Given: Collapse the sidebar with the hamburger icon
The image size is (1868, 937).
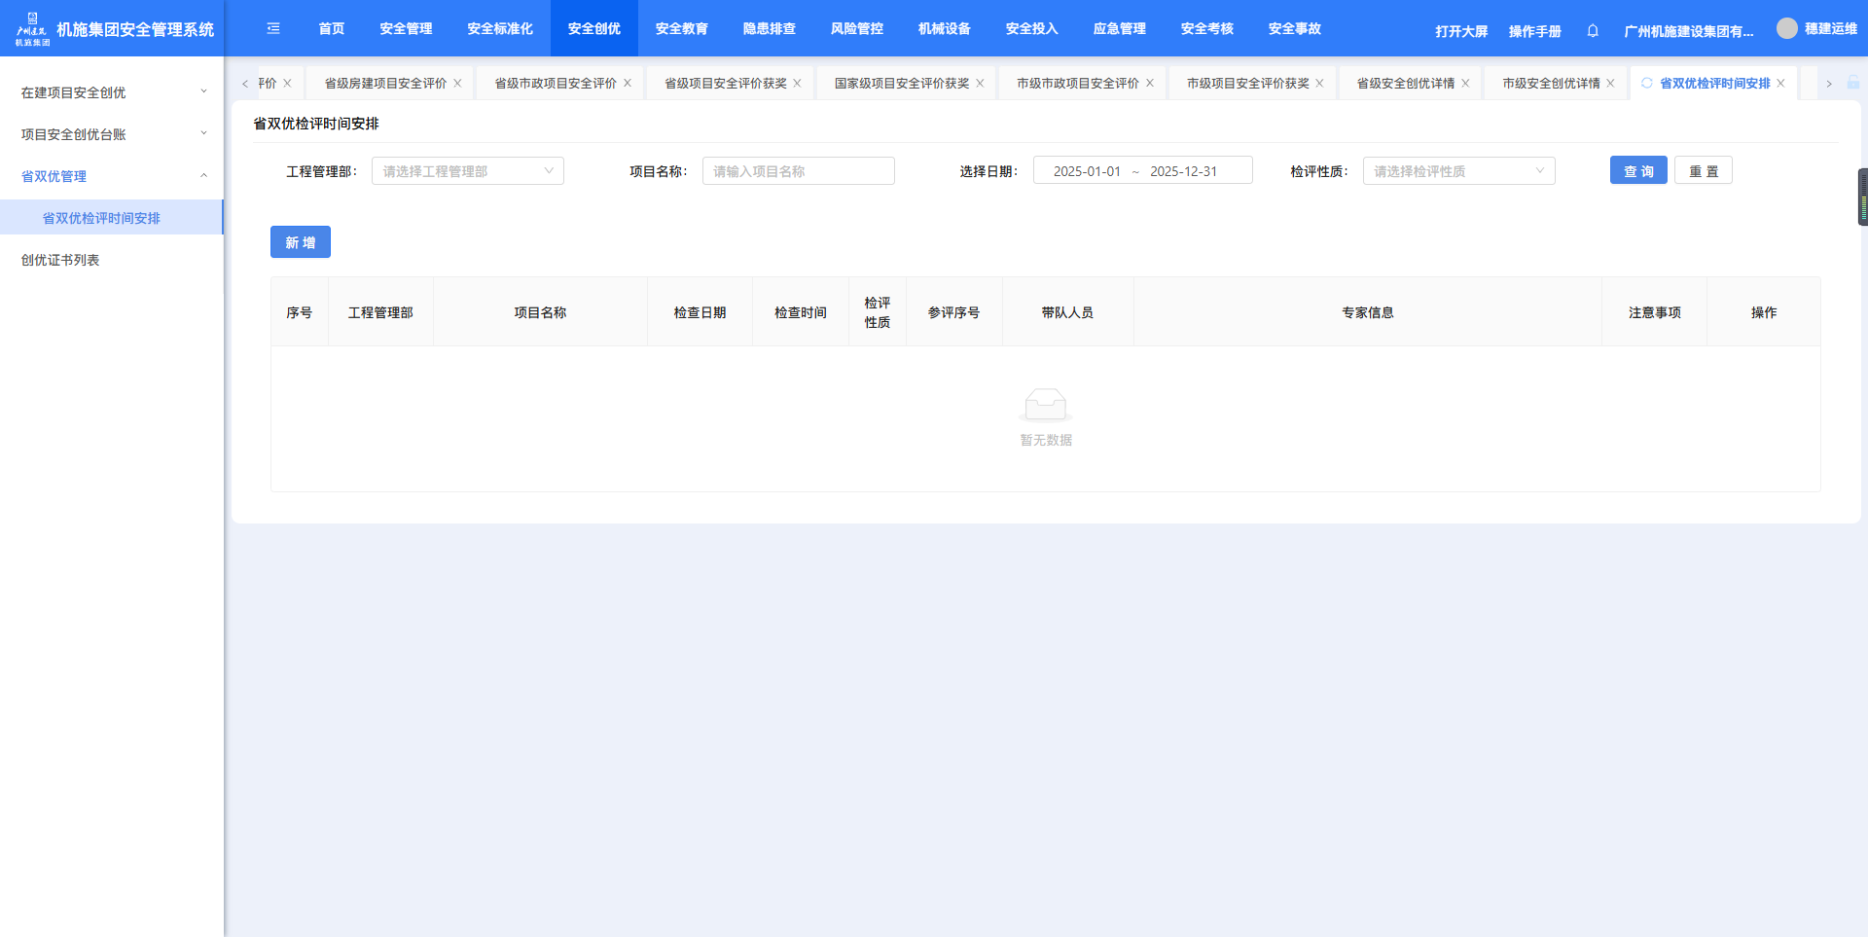Looking at the screenshot, I should [273, 29].
